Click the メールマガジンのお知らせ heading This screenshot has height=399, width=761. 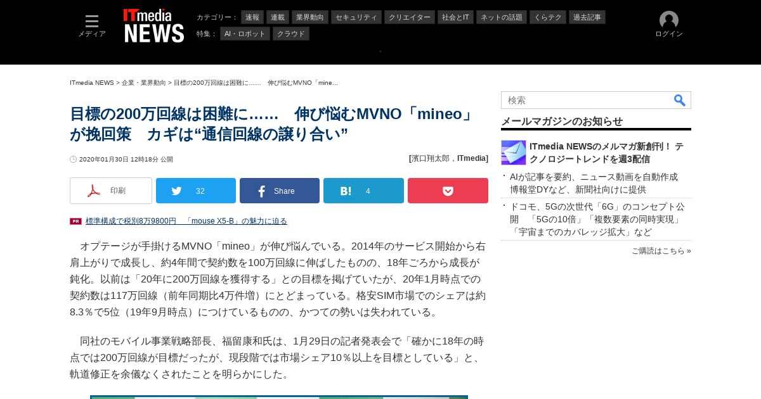[x=562, y=122]
